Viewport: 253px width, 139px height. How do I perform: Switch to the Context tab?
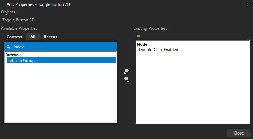point(14,37)
